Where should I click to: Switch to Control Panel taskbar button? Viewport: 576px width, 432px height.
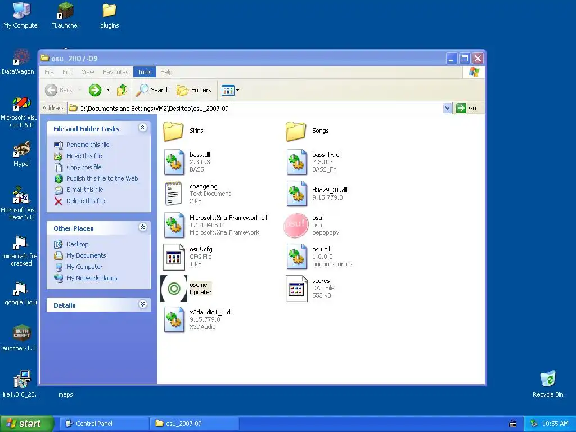click(x=104, y=424)
